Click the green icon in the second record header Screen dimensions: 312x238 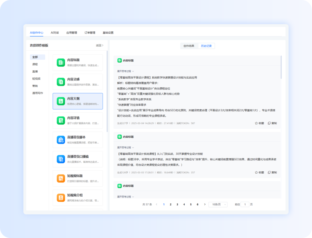(119, 137)
